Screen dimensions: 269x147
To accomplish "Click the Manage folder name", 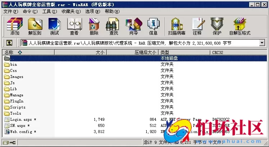I will tap(17, 95).
